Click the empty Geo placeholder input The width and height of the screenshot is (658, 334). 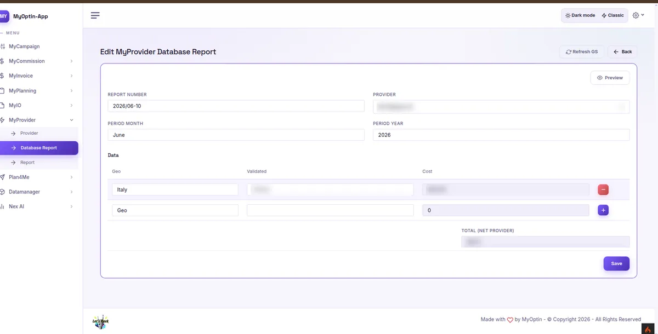click(175, 210)
